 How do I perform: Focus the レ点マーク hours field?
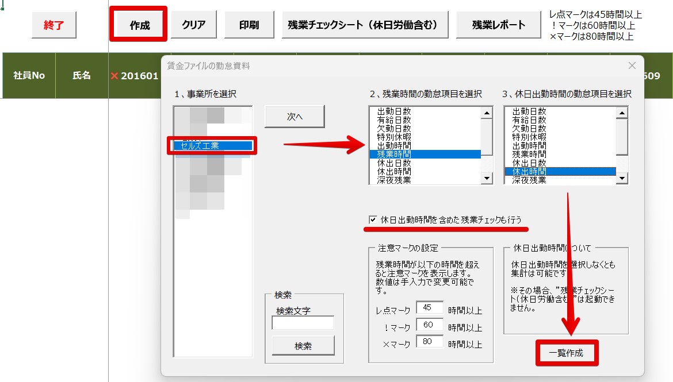[430, 308]
